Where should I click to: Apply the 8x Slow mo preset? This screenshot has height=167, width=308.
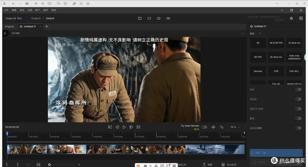pyautogui.click(x=276, y=57)
